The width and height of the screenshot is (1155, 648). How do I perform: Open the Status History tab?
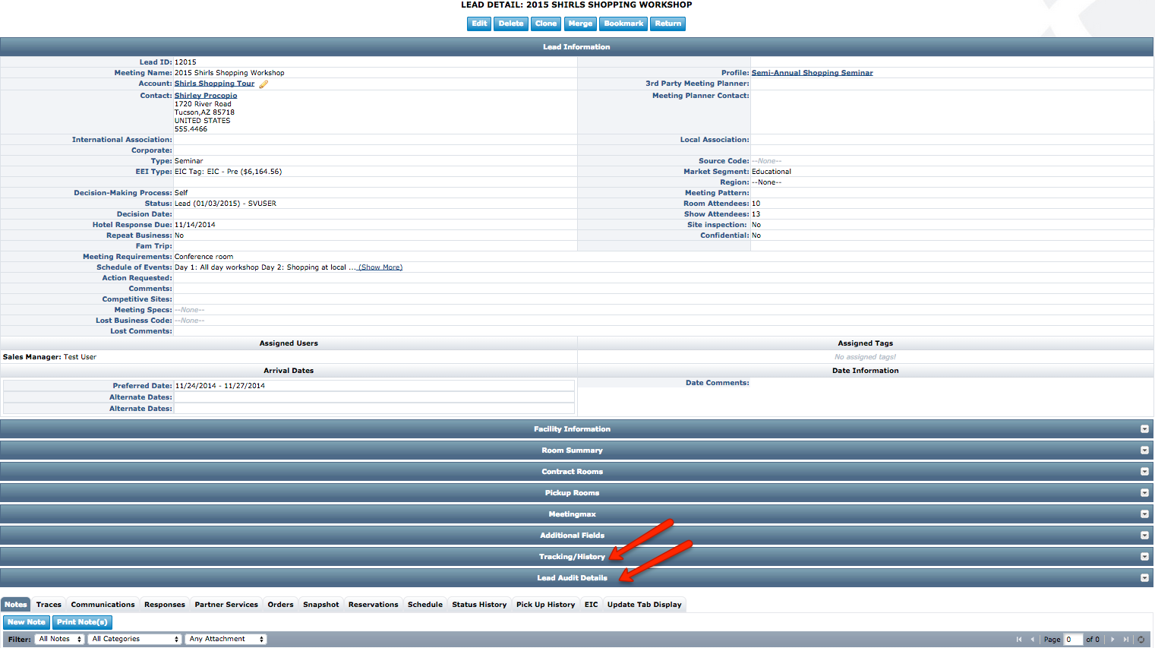coord(479,605)
